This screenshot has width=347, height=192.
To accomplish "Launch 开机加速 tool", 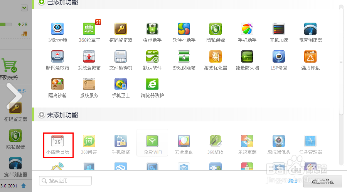I will pos(279,32).
